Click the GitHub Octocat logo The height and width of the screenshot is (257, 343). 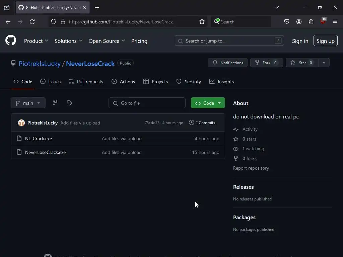[x=11, y=40]
